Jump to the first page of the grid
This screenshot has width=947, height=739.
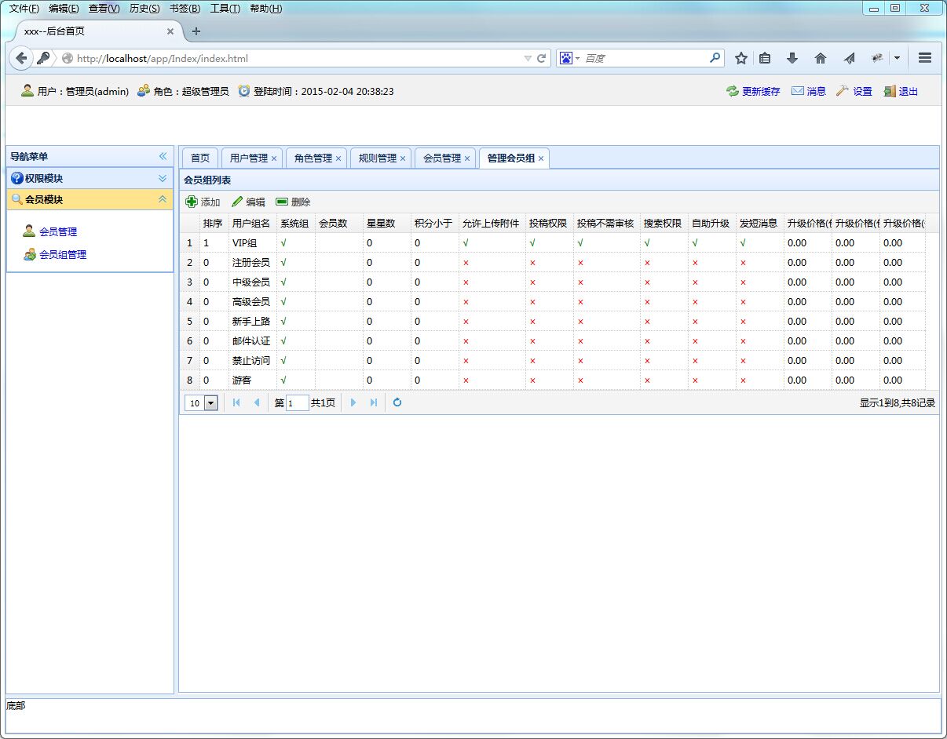[236, 402]
